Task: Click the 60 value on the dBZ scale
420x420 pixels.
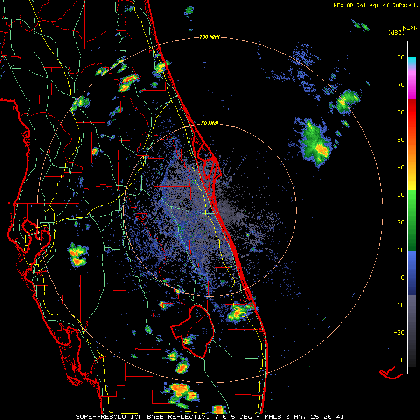Action: [401, 112]
